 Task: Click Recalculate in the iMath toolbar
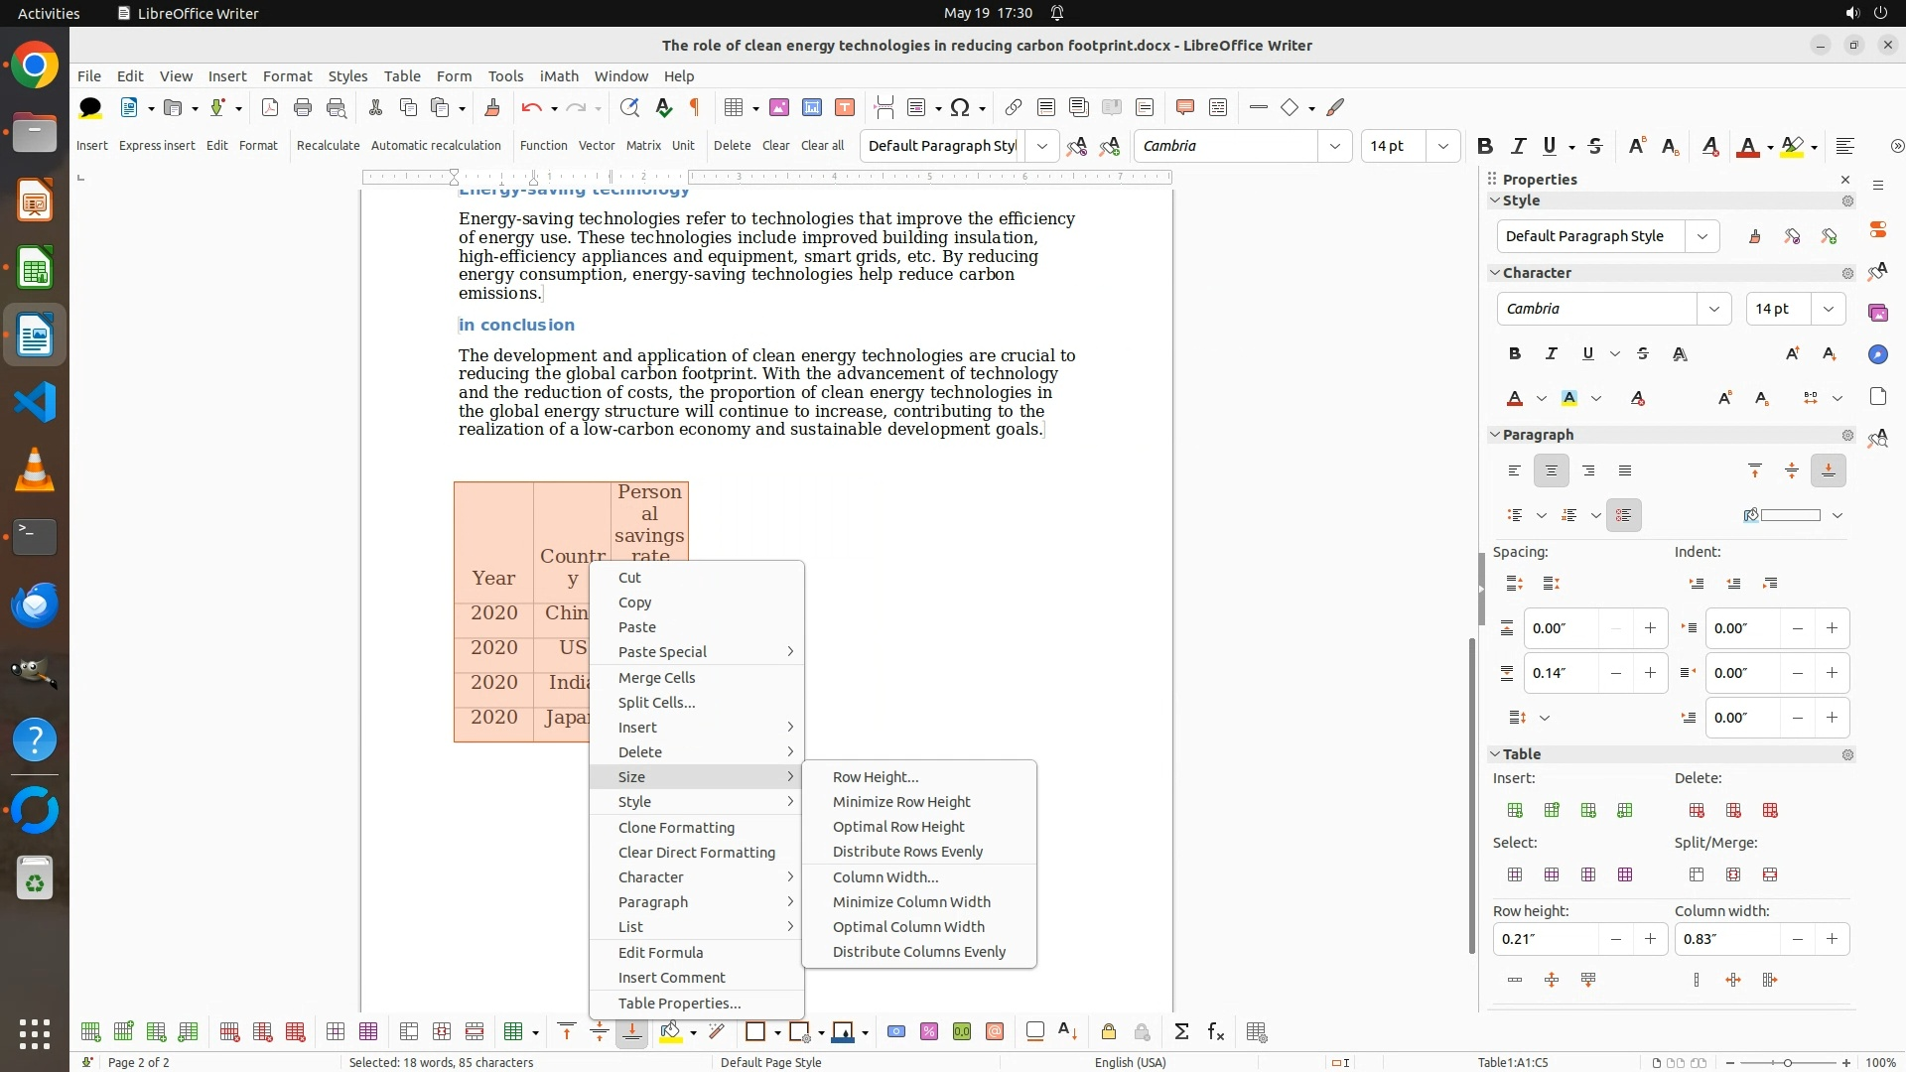[328, 145]
